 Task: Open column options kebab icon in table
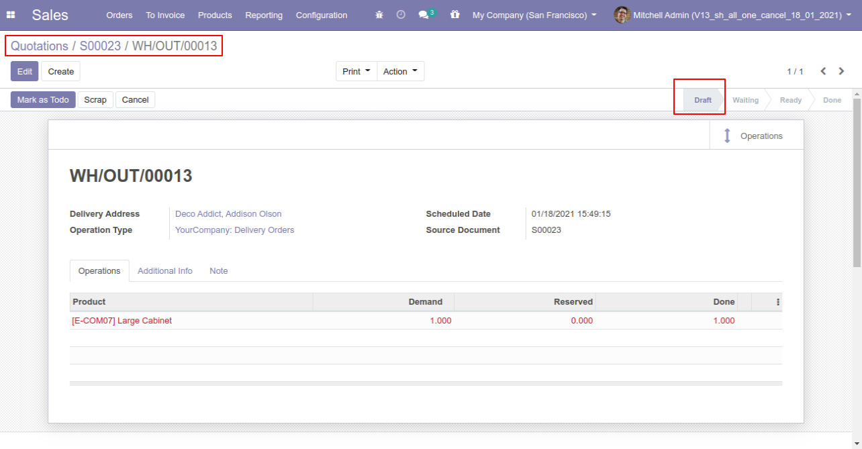(x=778, y=302)
